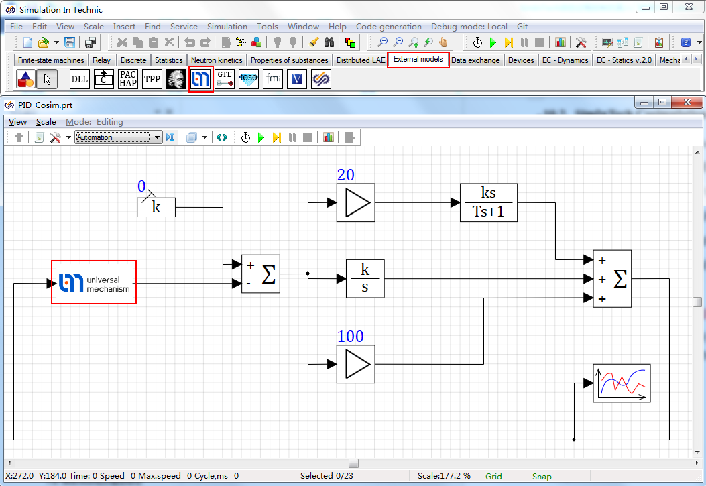The height and width of the screenshot is (486, 706).
Task: Toggle Grid in the status bar
Action: point(493,476)
